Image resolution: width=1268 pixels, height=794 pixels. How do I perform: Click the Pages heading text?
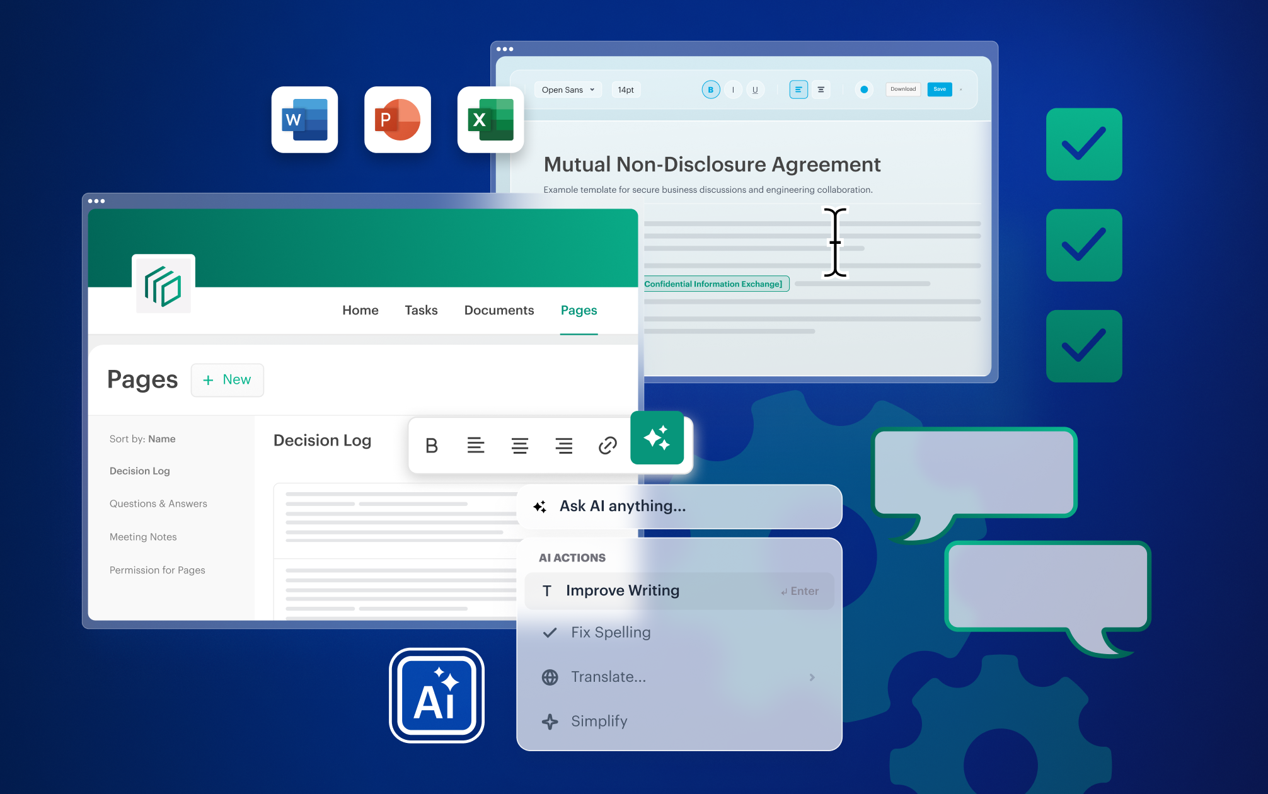[142, 379]
